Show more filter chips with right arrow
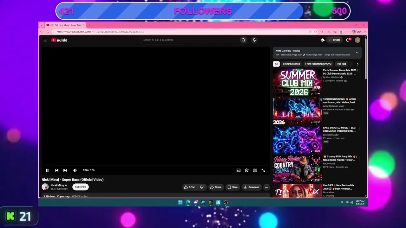 pos(357,64)
